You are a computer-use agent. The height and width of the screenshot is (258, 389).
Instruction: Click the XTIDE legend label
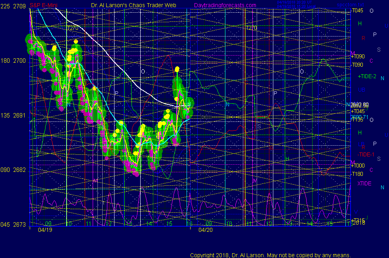pos(364,183)
